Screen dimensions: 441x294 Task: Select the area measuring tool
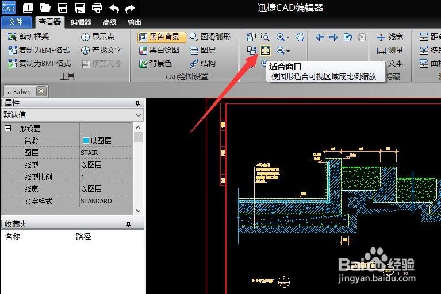tap(430, 64)
